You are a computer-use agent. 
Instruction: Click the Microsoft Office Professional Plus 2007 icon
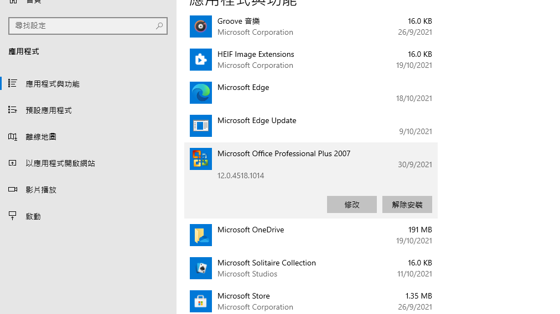point(201,159)
